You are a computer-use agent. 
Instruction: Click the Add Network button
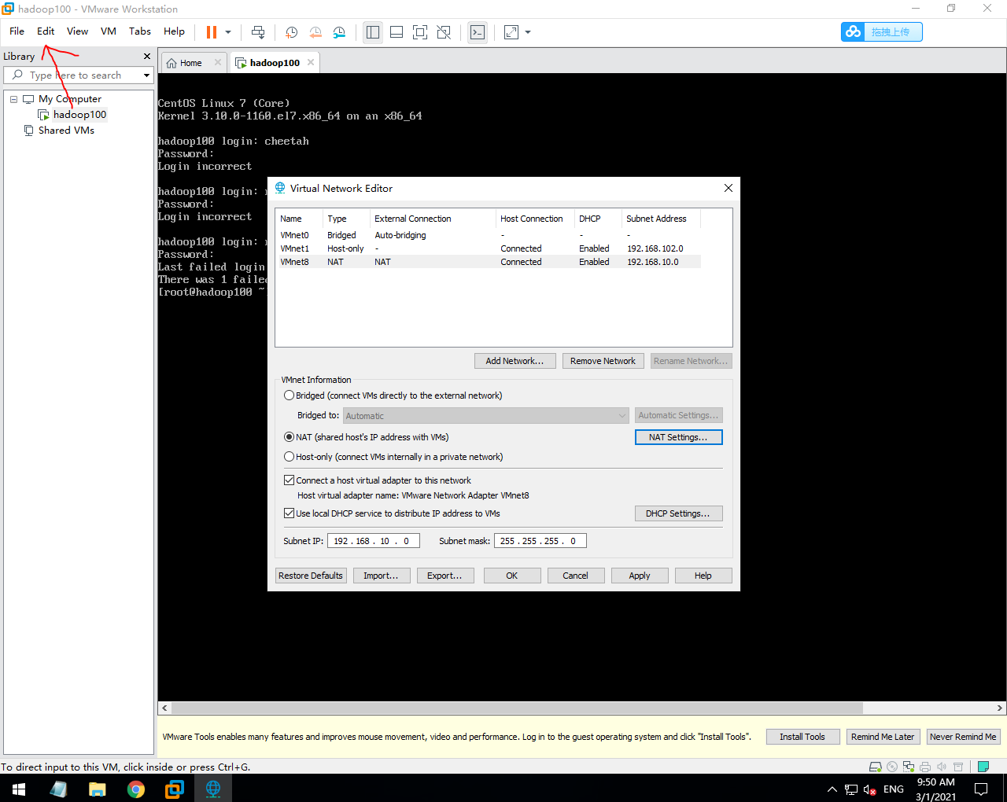pos(515,361)
